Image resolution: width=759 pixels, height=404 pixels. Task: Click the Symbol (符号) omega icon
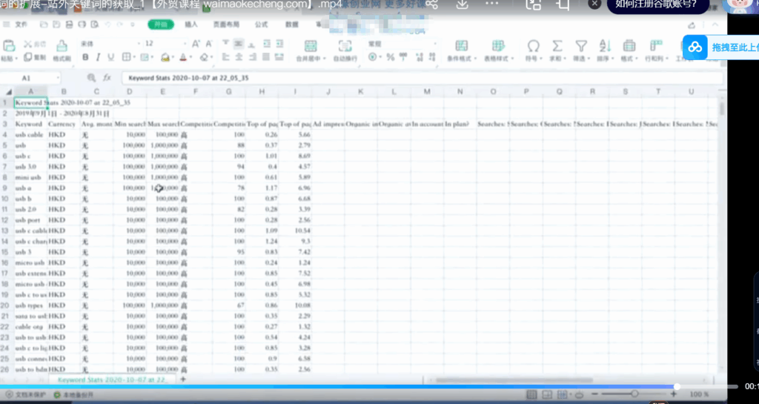tap(532, 46)
